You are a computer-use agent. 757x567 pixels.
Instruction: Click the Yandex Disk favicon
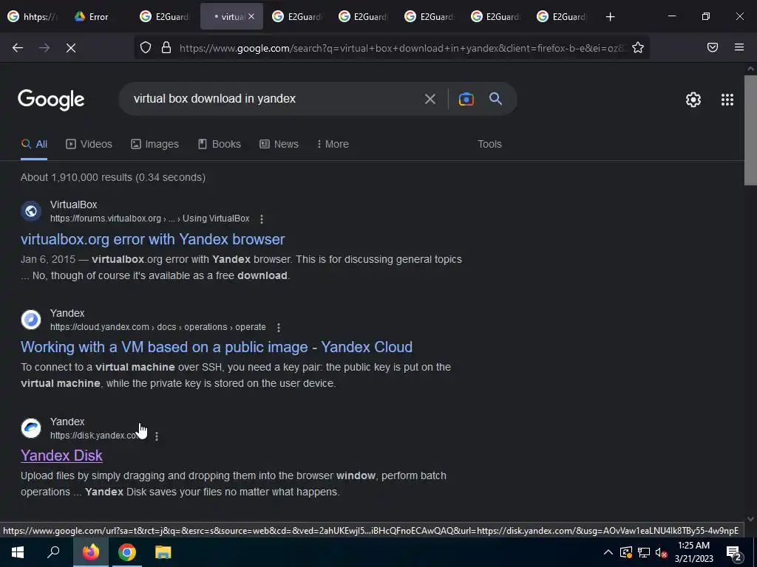(31, 428)
